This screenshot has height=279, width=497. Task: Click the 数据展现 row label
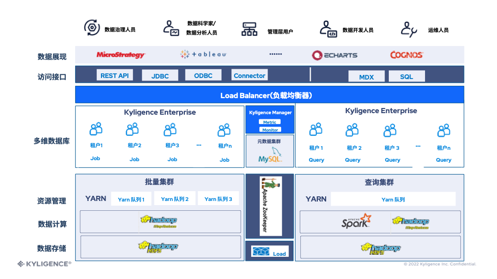52,57
